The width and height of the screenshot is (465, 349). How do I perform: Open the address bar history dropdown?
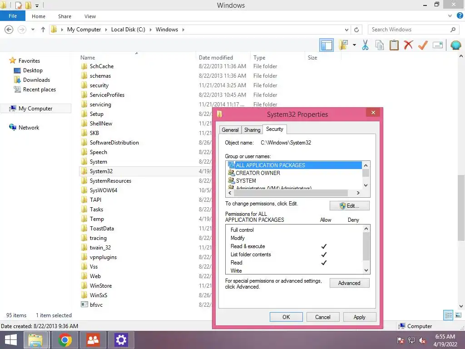pos(346,30)
